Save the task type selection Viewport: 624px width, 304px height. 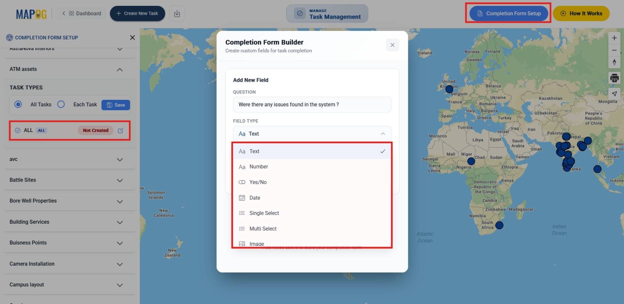[116, 105]
